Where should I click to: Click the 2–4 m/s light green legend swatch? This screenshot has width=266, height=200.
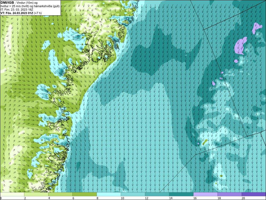click(x=36, y=194)
